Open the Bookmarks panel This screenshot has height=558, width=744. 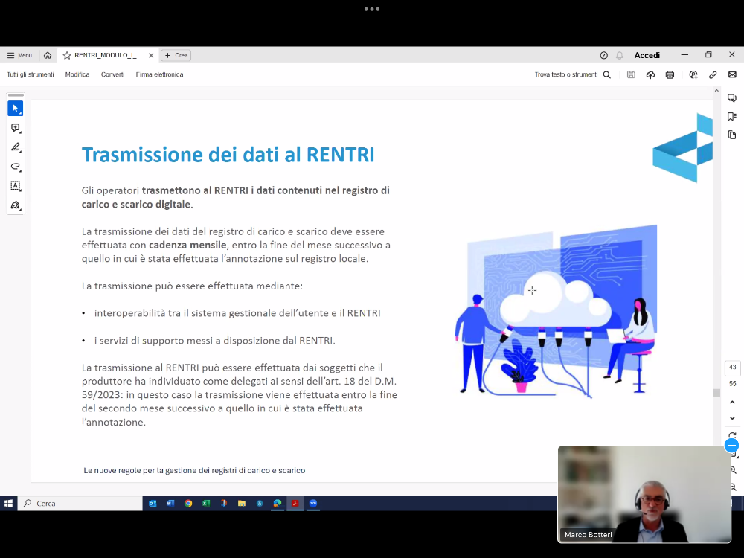[731, 117]
